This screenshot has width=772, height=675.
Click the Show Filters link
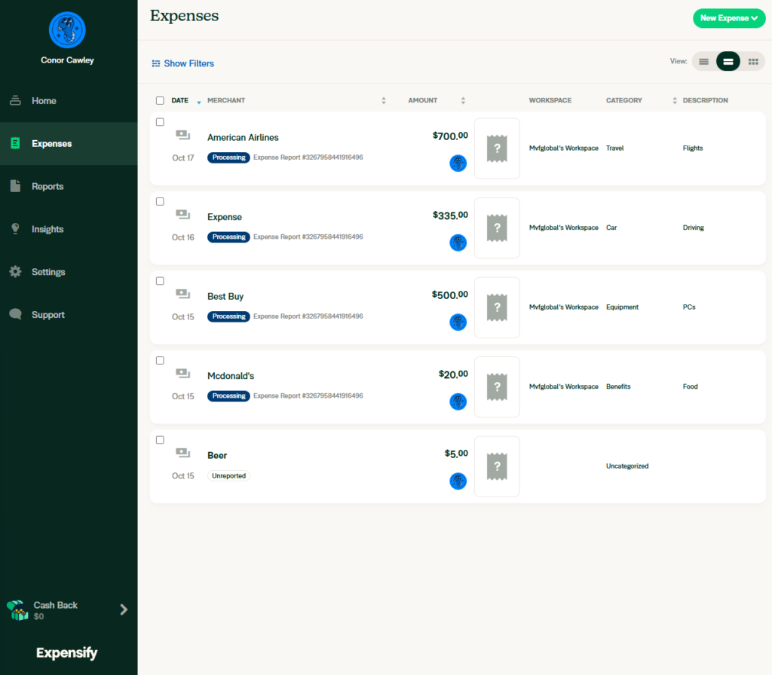click(182, 63)
